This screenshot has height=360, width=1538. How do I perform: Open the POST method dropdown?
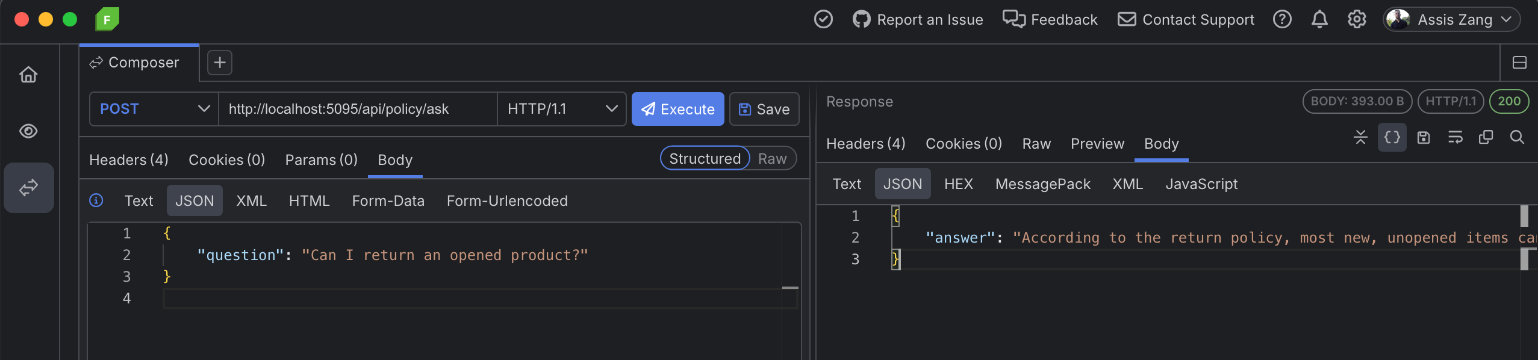(154, 109)
